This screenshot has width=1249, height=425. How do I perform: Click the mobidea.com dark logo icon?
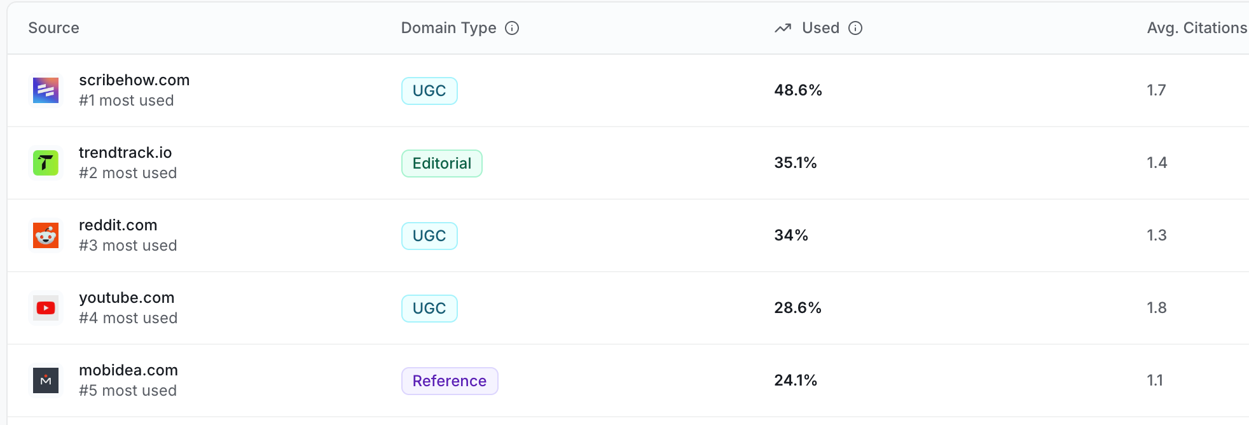tap(46, 380)
